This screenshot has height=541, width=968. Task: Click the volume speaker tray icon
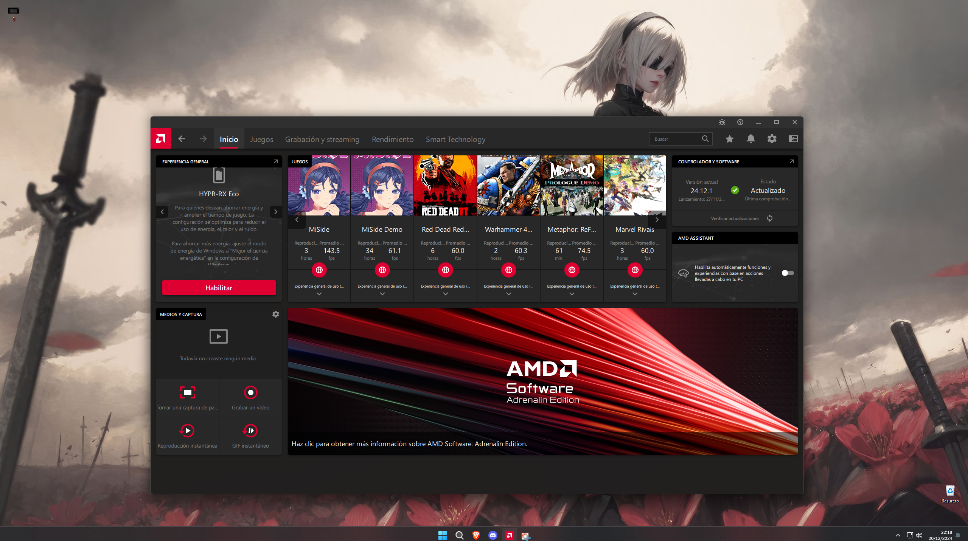coord(919,535)
